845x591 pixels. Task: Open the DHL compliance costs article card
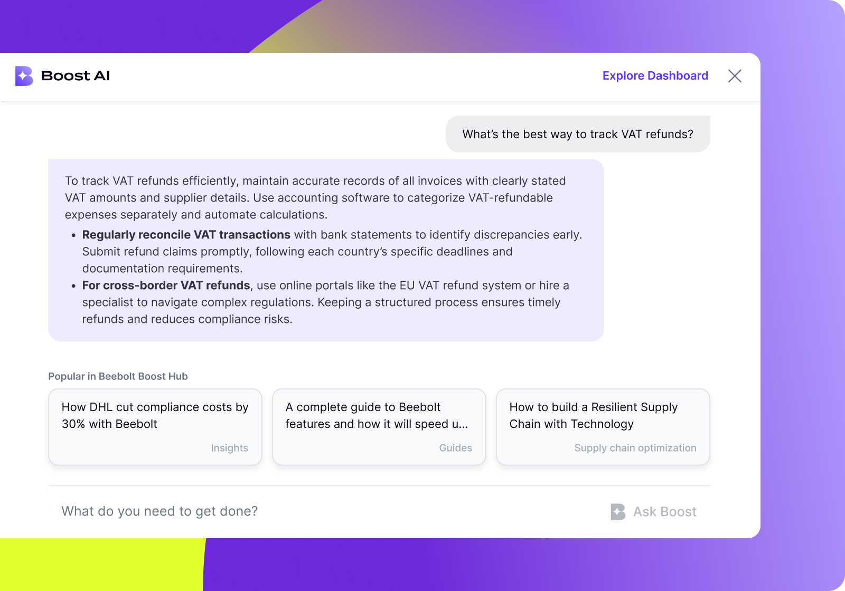pyautogui.click(x=155, y=426)
